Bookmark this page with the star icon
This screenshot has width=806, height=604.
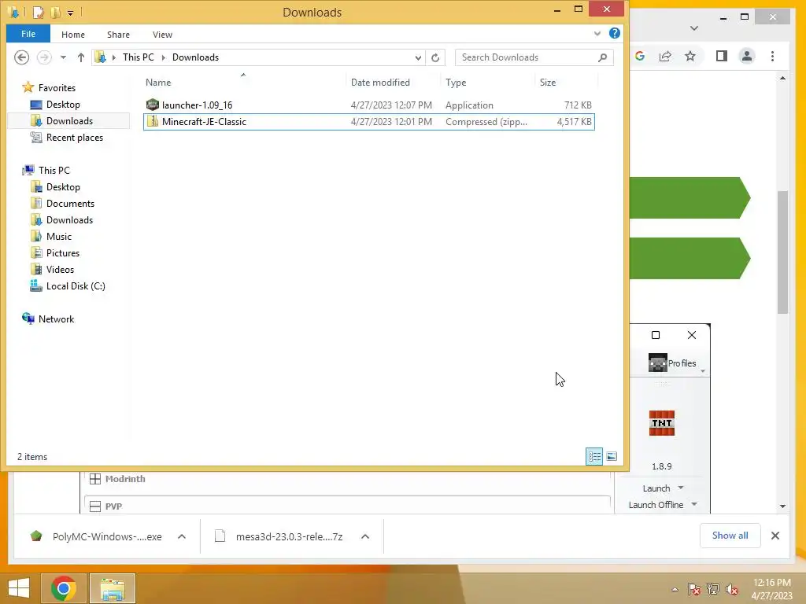690,56
